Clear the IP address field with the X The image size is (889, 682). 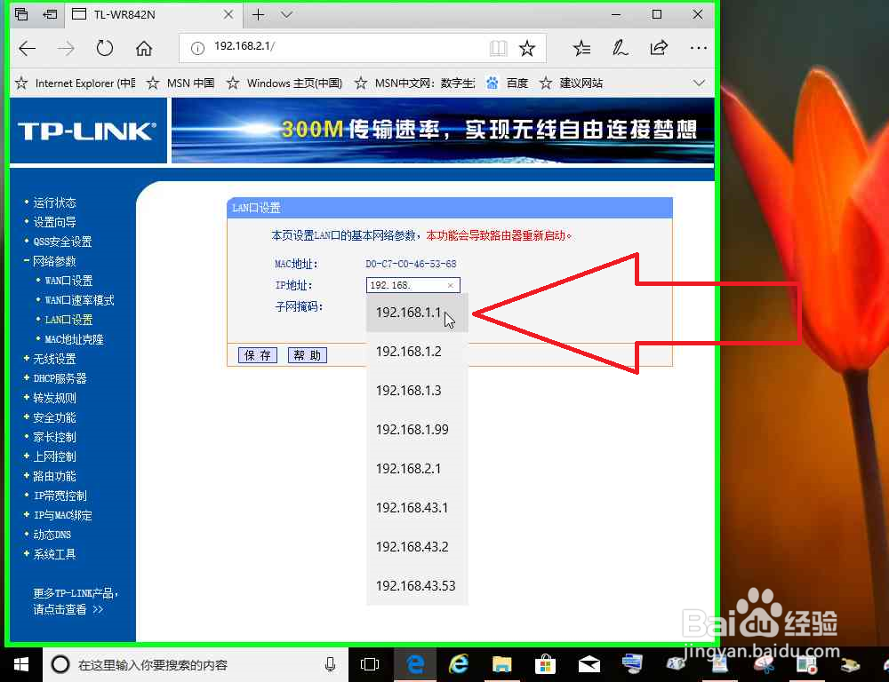tap(451, 285)
